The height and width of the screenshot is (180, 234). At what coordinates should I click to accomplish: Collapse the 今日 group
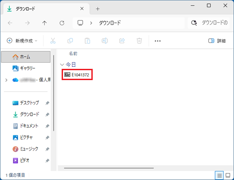62,65
